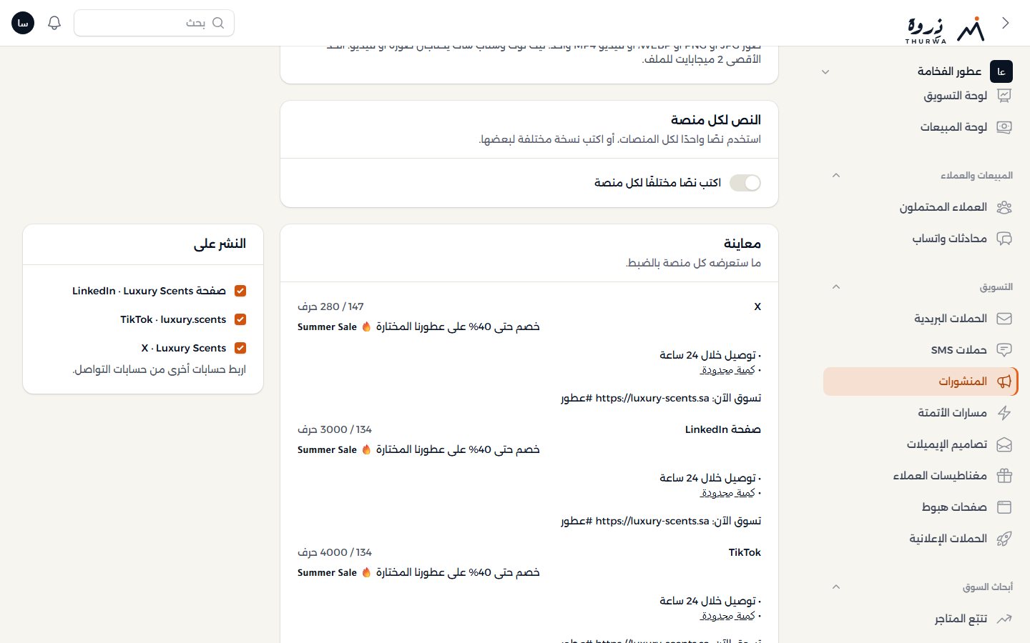Screen dimensions: 1030x643
Task: Collapse the sidebar with the top chevron
Action: 1006,23
